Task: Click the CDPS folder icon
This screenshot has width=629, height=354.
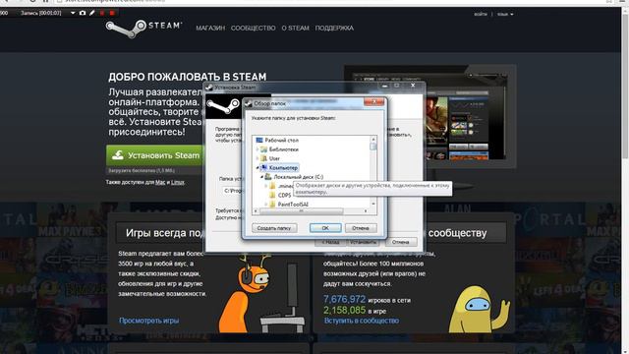Action: click(x=273, y=195)
